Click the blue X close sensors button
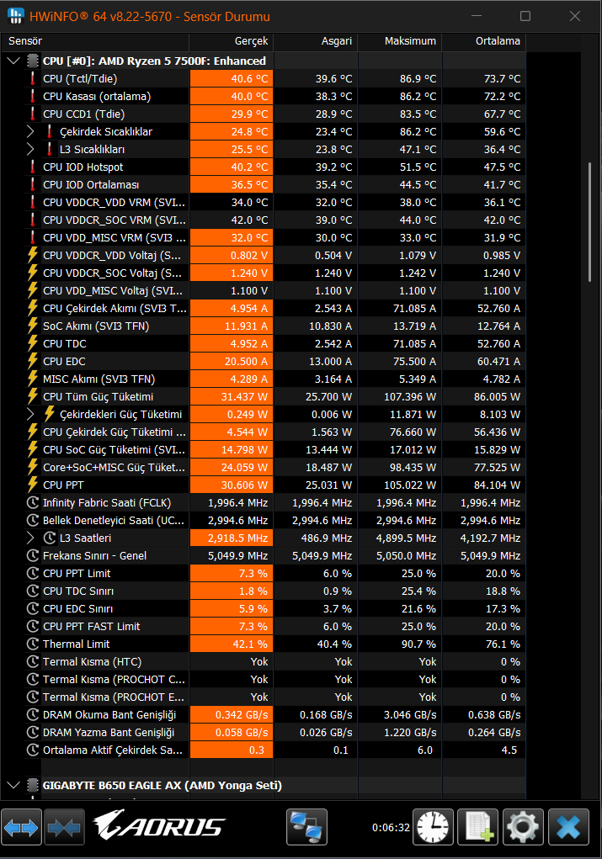 pyautogui.click(x=568, y=827)
